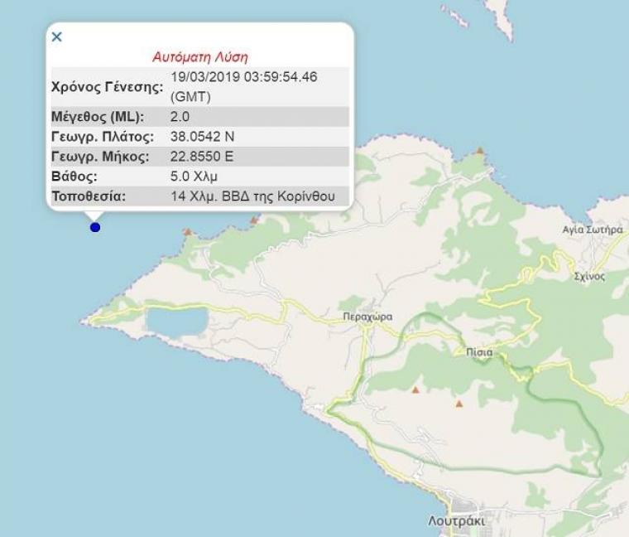Click the Αγία Σωτήρα label
This screenshot has height=537, width=629.
593,230
